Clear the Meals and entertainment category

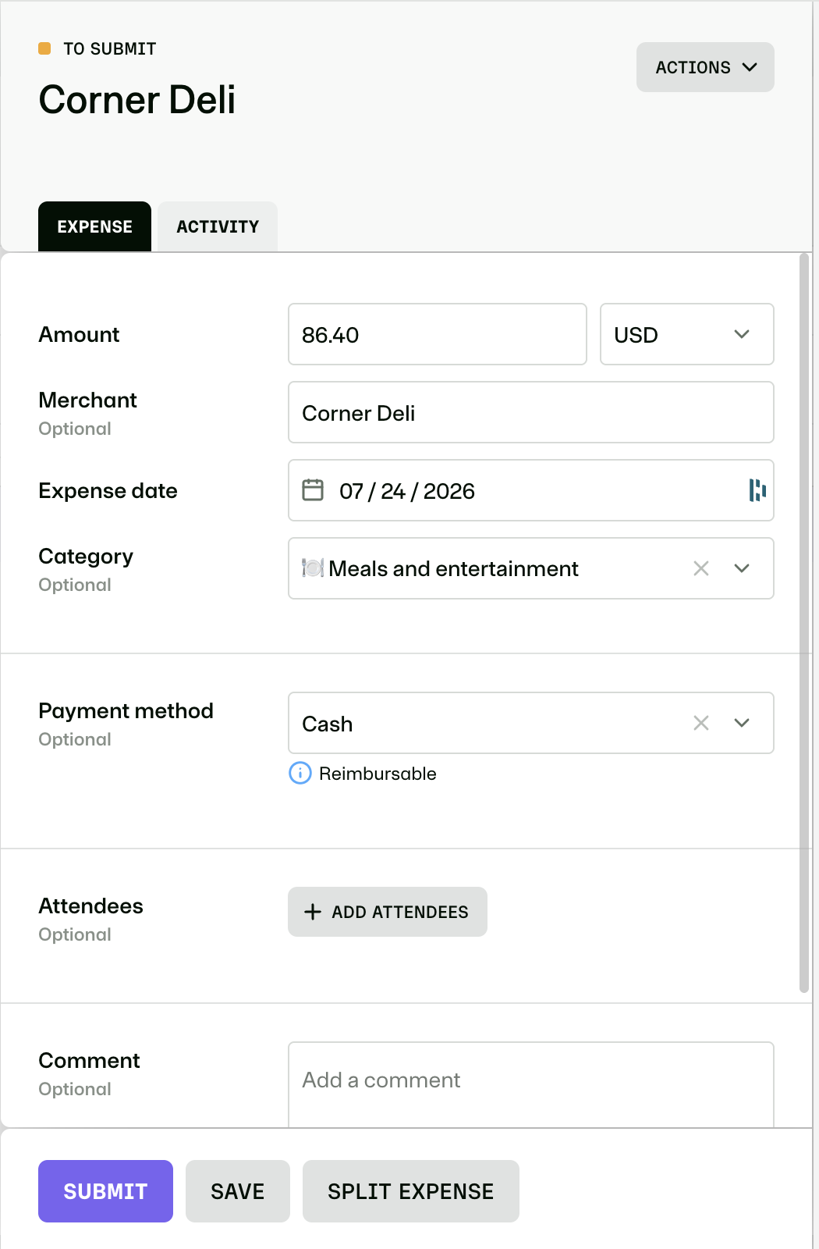coord(701,568)
